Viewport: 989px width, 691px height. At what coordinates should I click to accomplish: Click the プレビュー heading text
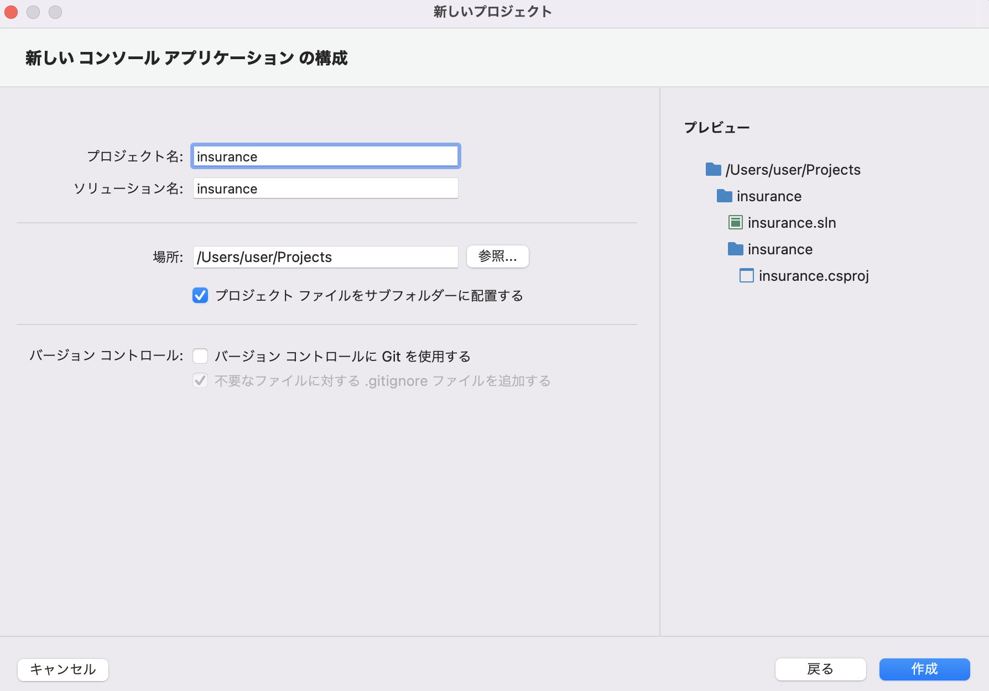[x=717, y=128]
